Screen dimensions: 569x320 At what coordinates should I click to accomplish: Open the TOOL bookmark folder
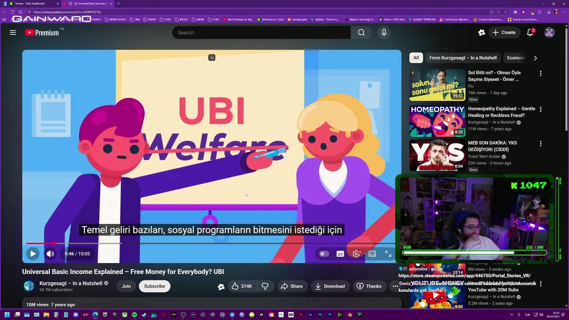166,20
